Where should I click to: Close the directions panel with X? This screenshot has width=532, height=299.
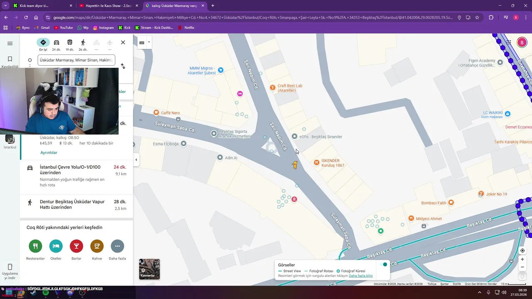click(x=123, y=42)
